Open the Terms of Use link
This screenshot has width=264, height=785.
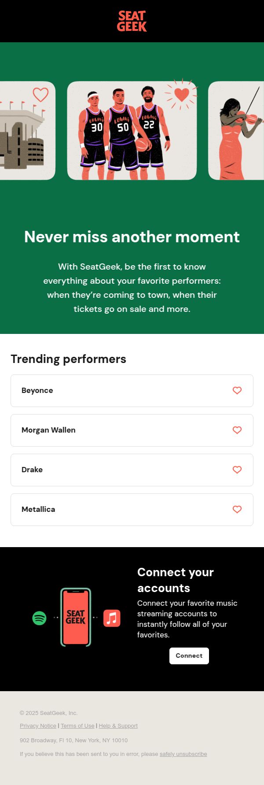pyautogui.click(x=77, y=726)
